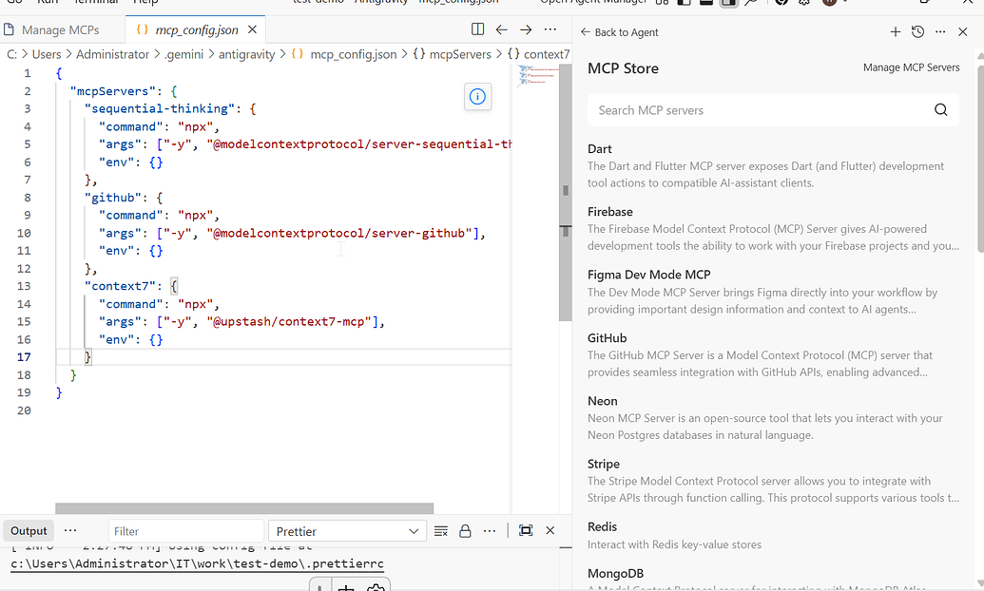Open the Prettier output channel dropdown

(347, 531)
